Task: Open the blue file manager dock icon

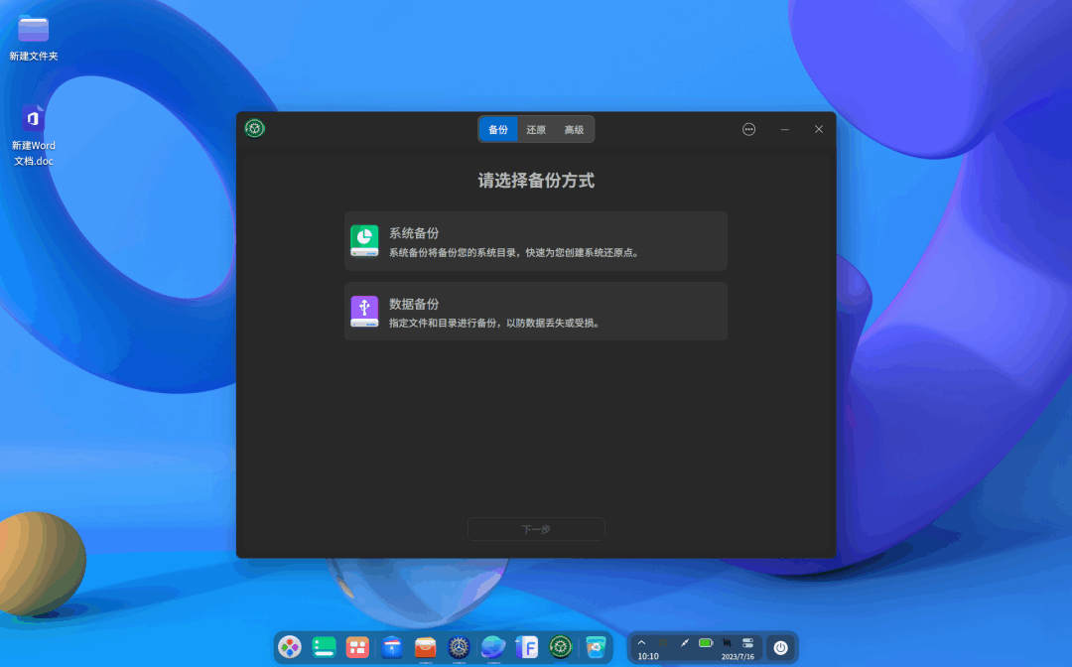Action: pos(392,647)
